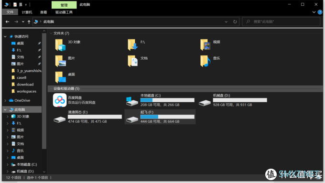Open the 桌面 folder in the main pane
The width and height of the screenshot is (325, 183).
(65, 77)
